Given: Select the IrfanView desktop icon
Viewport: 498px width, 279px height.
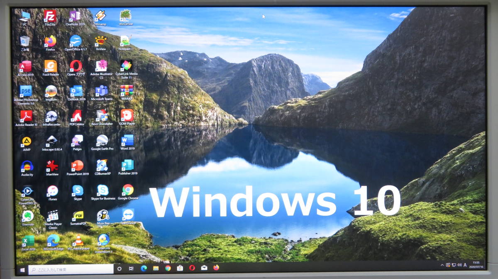Looking at the screenshot, I should coord(52,168).
